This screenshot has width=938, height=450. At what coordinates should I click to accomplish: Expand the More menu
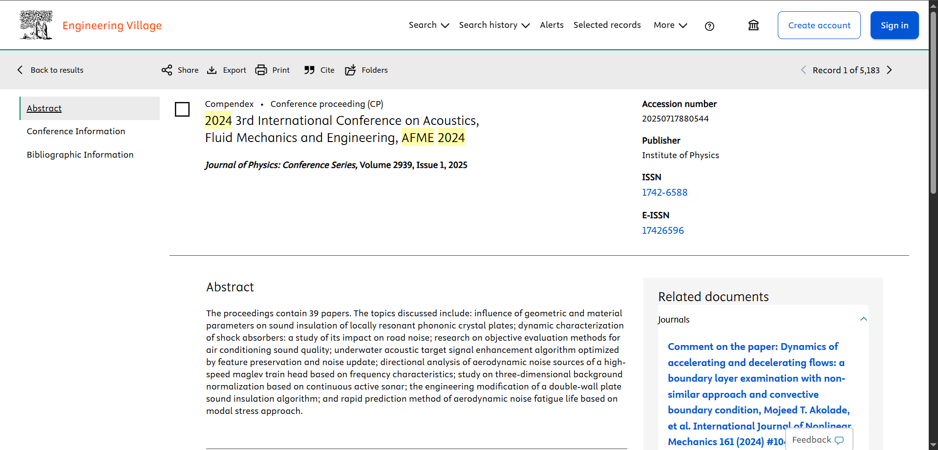coord(670,25)
